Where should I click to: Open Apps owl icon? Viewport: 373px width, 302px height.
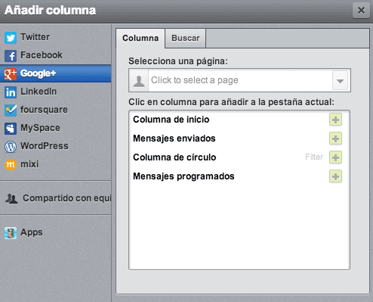[x=11, y=233]
